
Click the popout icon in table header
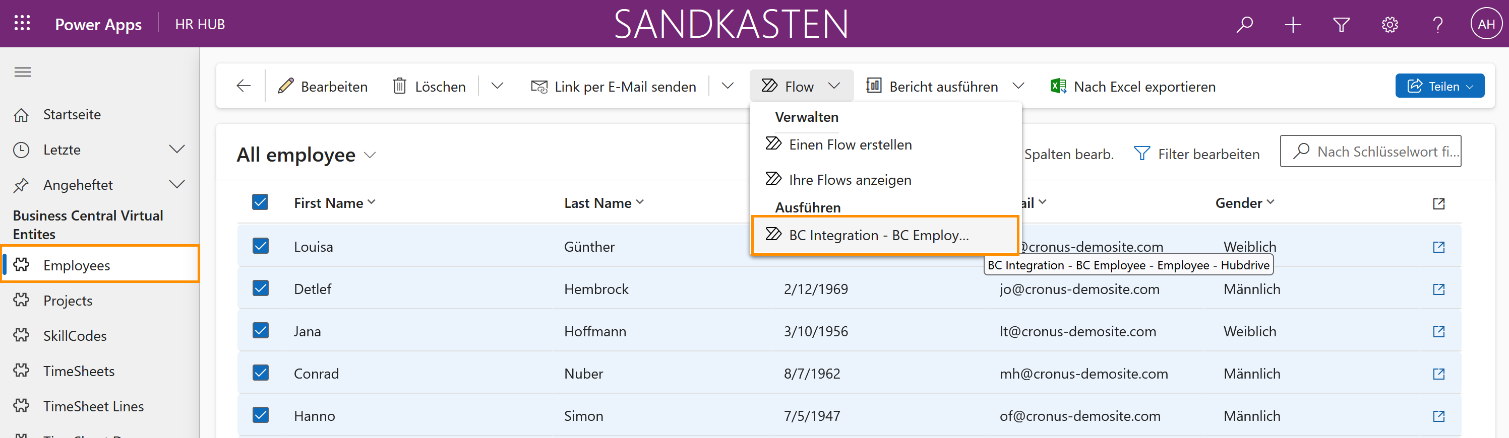[x=1438, y=203]
